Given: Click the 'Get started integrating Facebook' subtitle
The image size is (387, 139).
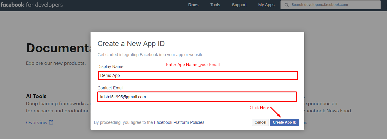Looking at the screenshot, I should pos(150,55).
